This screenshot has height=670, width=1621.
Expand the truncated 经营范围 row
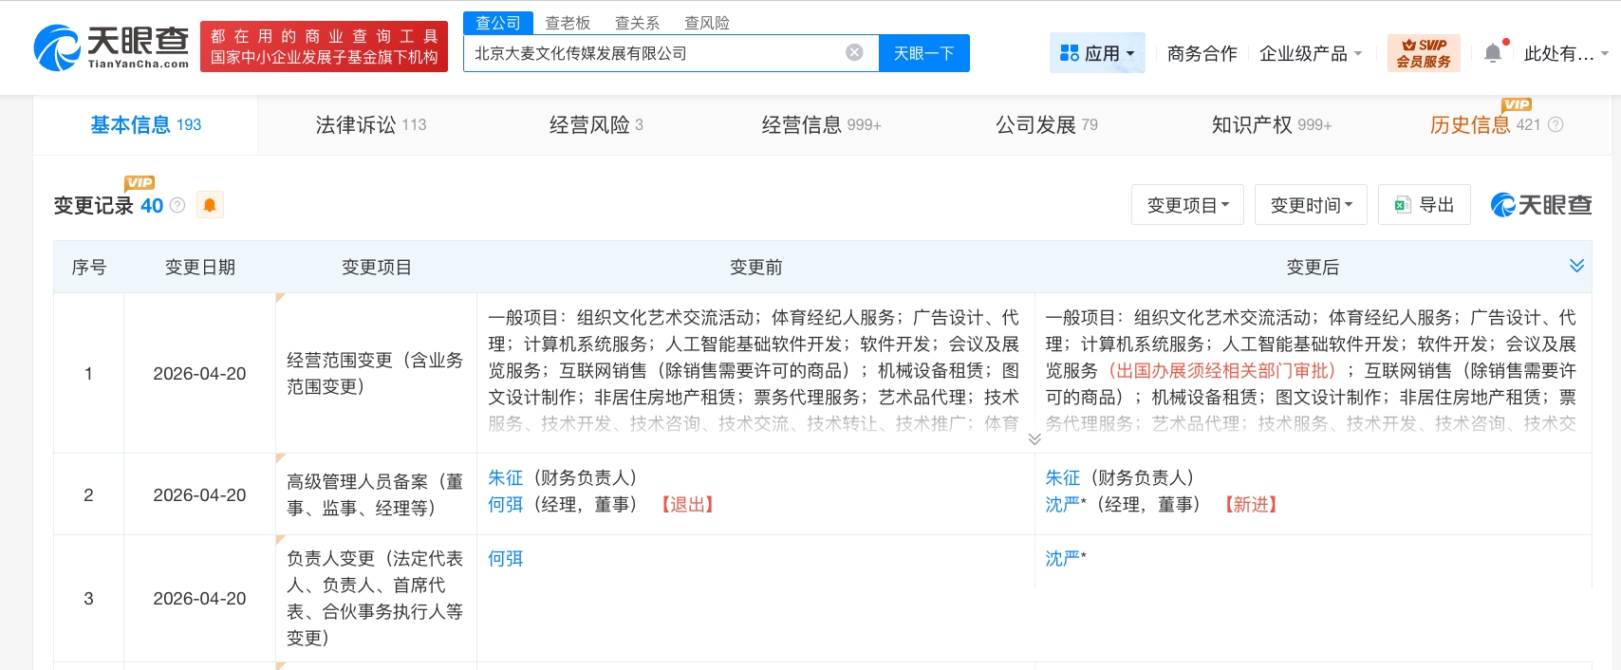tap(1034, 438)
